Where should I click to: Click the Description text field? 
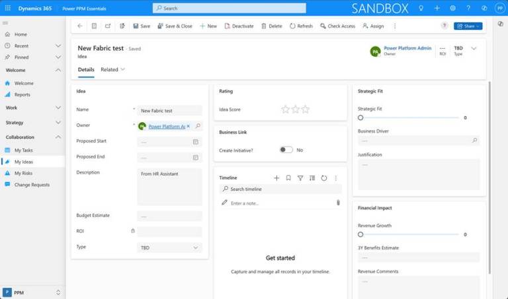pyautogui.click(x=169, y=187)
